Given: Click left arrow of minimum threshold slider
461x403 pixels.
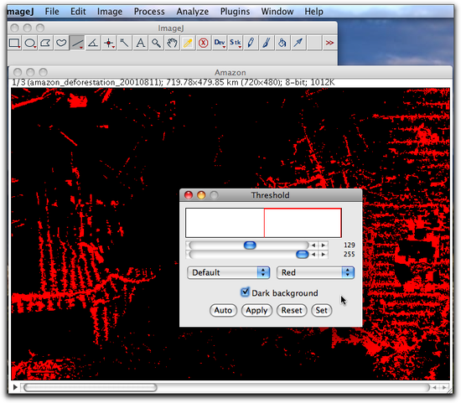Looking at the screenshot, I should click(313, 245).
